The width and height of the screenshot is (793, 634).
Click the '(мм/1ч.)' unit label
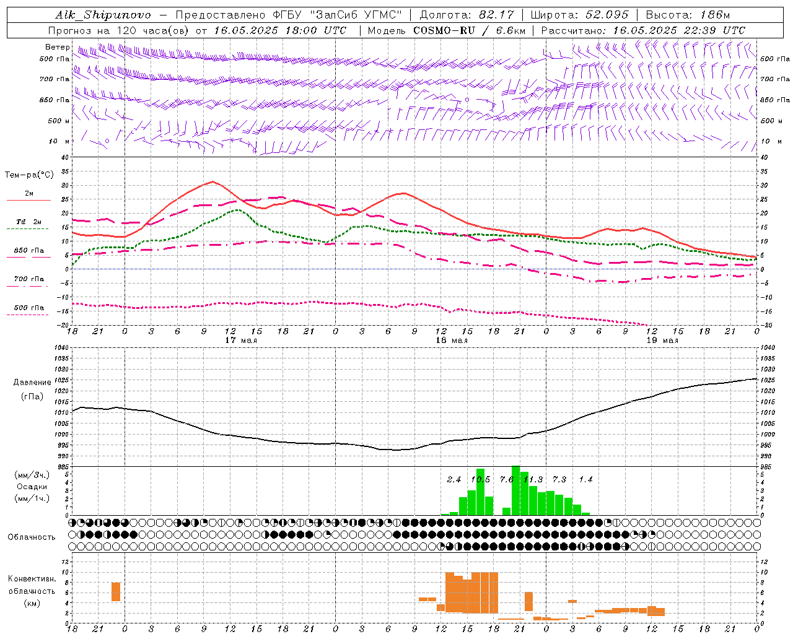[x=32, y=498]
